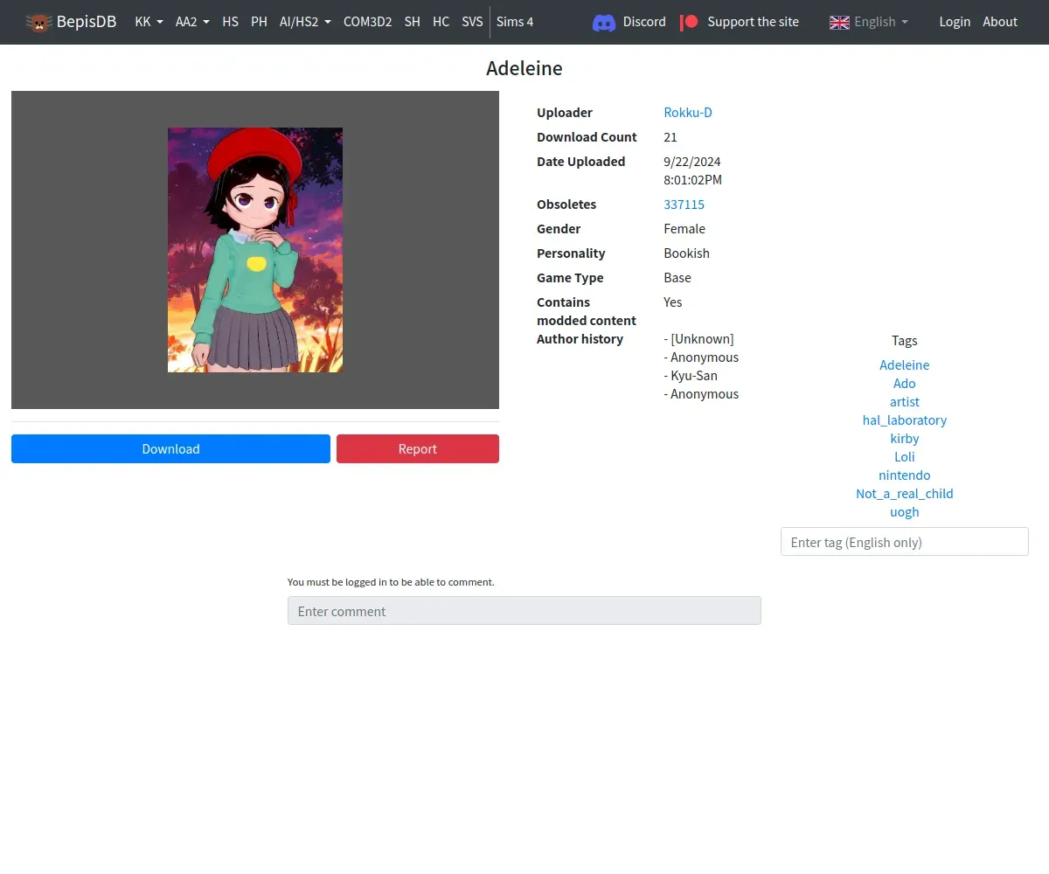
Task: Click the Enter comment field
Action: (524, 610)
